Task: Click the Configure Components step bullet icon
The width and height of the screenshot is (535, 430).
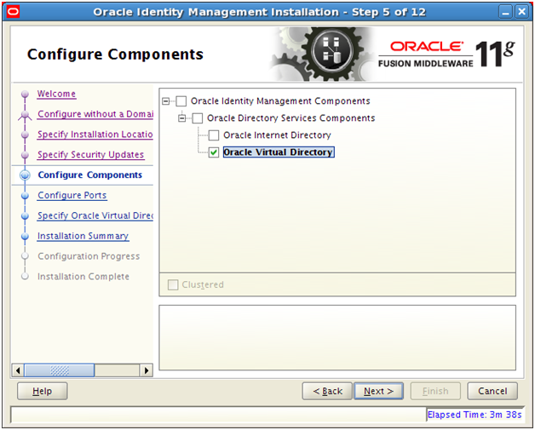Action: 25,175
